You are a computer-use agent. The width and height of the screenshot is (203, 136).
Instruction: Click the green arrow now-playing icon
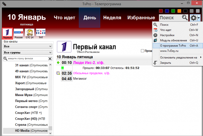point(58,63)
